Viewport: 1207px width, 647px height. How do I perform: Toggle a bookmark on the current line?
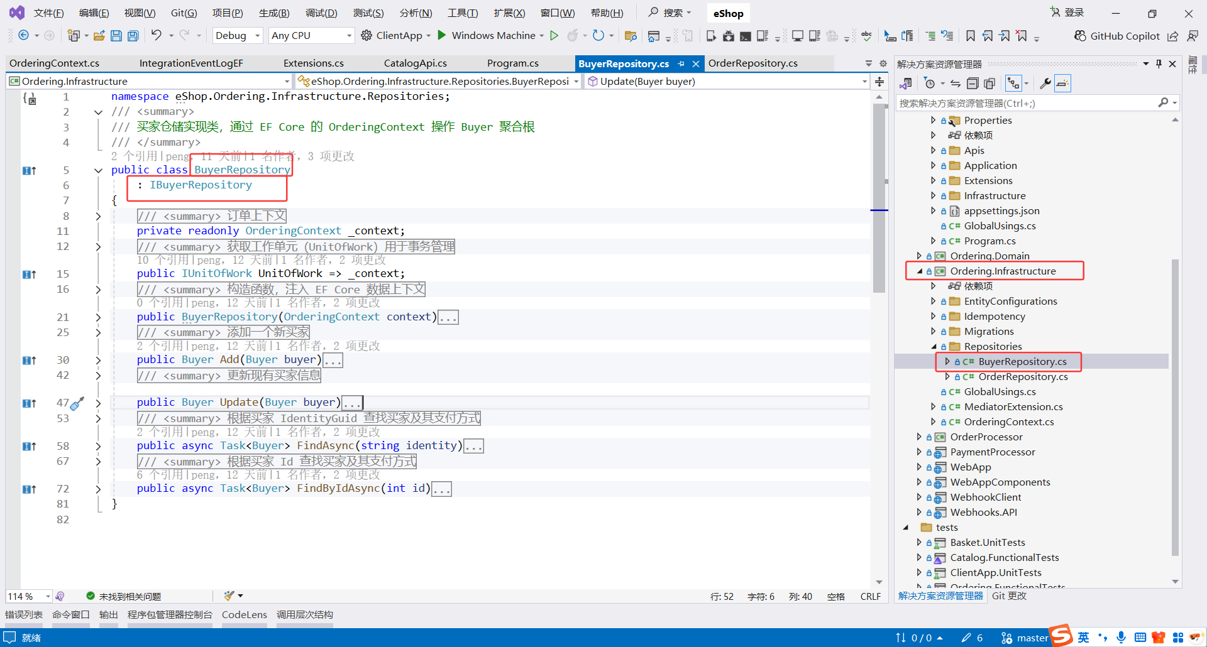click(971, 36)
